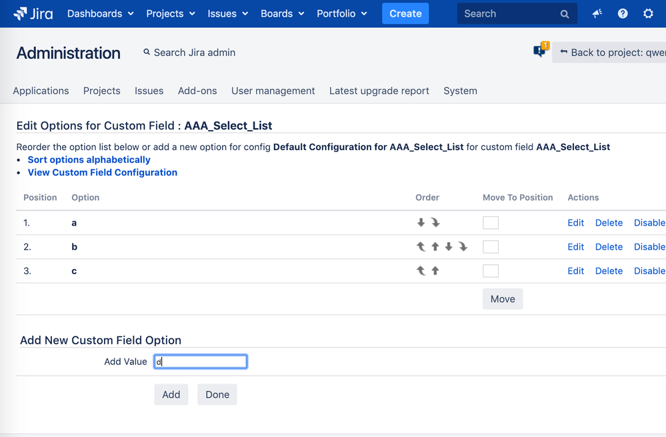Delete option a
This screenshot has height=437, width=666.
point(609,223)
